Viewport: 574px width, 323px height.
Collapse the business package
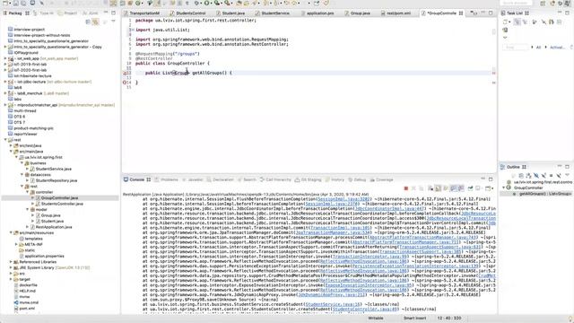tap(22, 163)
